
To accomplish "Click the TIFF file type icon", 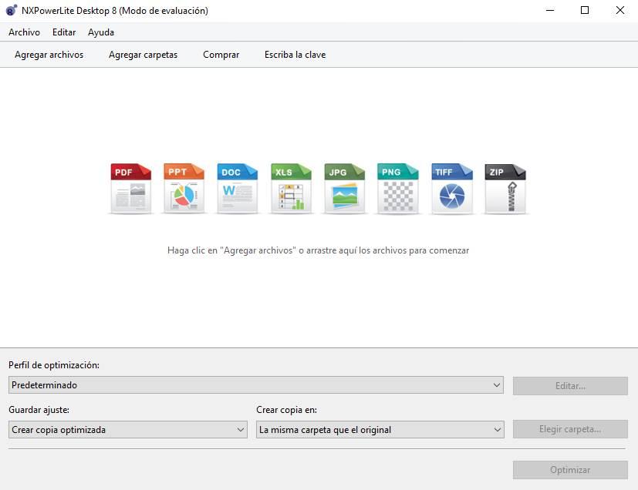I will pos(451,189).
